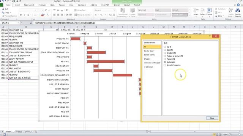Click the Format Painter brush icon
The height and width of the screenshot is (136, 243).
(3, 16)
